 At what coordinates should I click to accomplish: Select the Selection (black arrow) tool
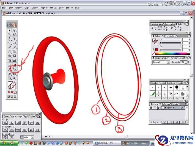(9, 30)
